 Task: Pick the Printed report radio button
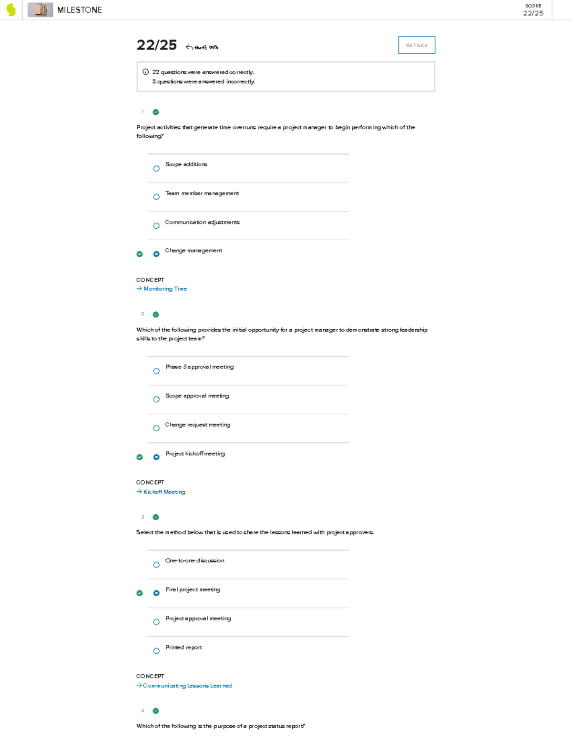(156, 651)
